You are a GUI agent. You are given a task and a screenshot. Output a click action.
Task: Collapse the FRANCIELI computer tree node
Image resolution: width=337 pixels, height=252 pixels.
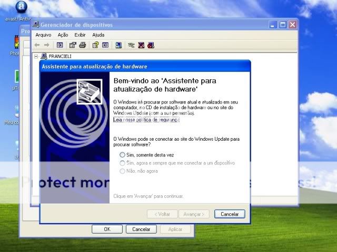click(36, 56)
